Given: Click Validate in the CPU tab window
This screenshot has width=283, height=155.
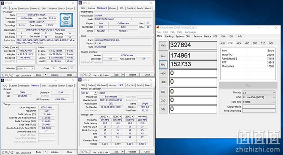Looking at the screenshot, I should (55, 75).
